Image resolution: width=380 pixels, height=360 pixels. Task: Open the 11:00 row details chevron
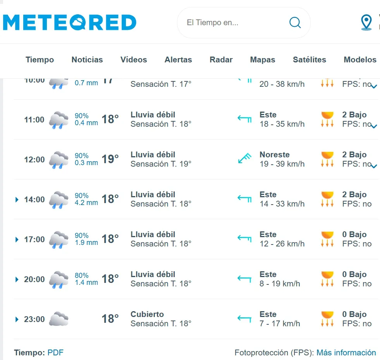pos(374,126)
